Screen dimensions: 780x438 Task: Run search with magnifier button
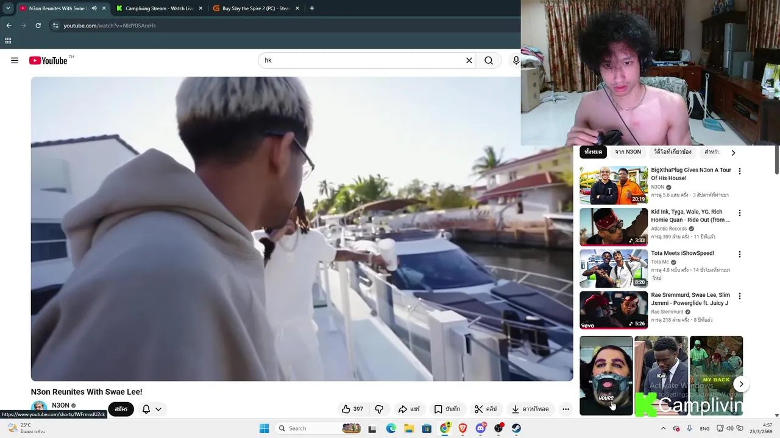click(x=489, y=60)
